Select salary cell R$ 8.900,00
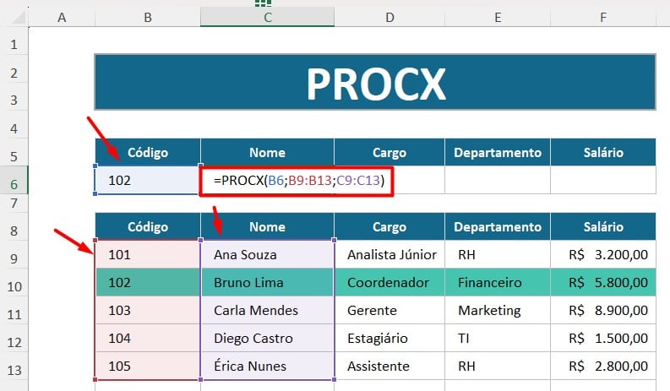 (603, 310)
